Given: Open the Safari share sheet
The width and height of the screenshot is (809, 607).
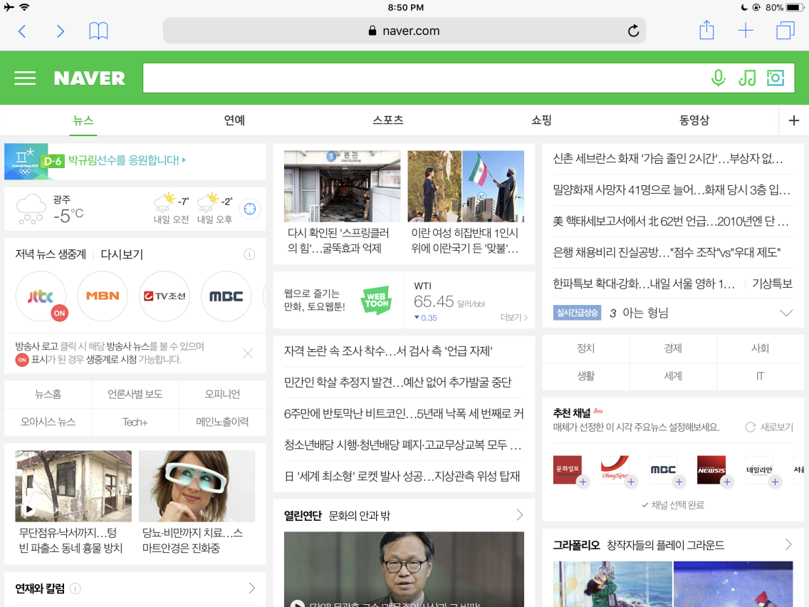Looking at the screenshot, I should coord(706,30).
